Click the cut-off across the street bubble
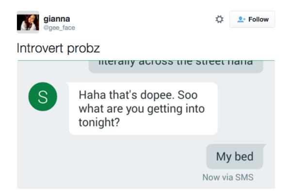291x192 pixels. tap(176, 67)
